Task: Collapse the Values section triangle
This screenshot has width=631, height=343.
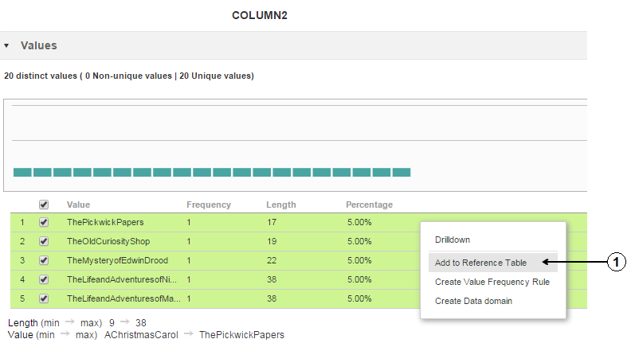Action: point(6,46)
